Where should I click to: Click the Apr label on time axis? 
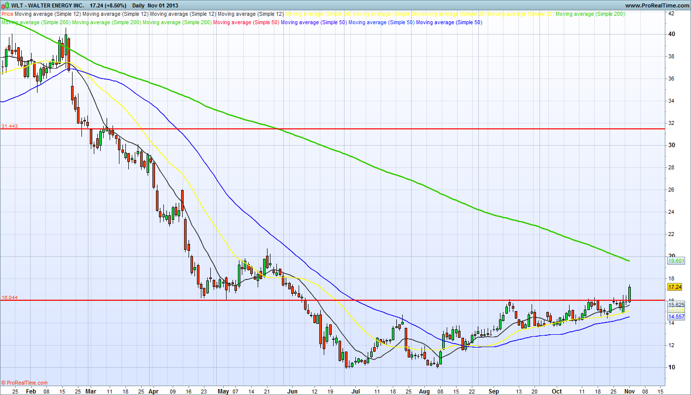153,392
